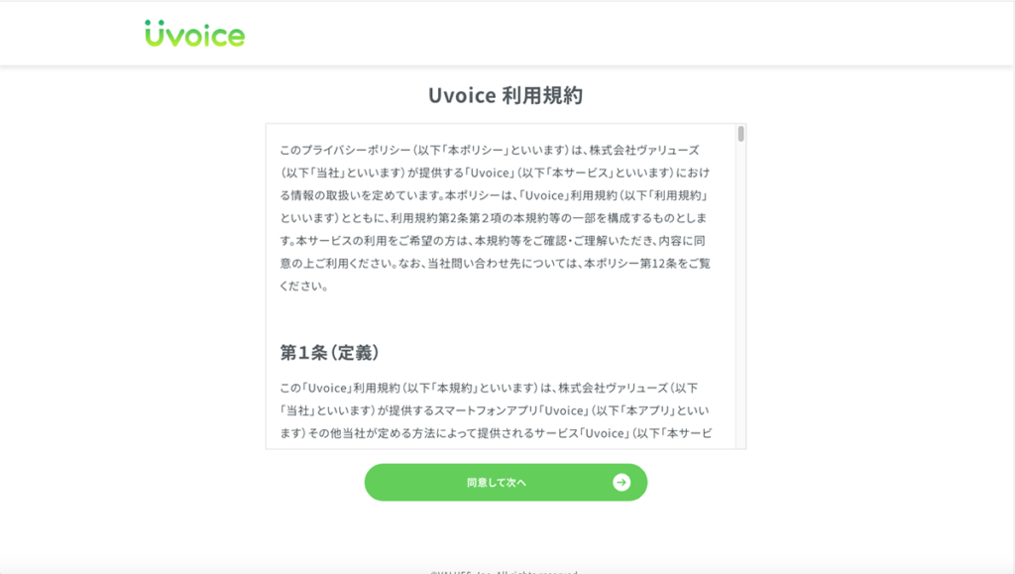Click the line beginning といいます)とともに、利用規約第2条
1015x574 pixels.
click(494, 218)
